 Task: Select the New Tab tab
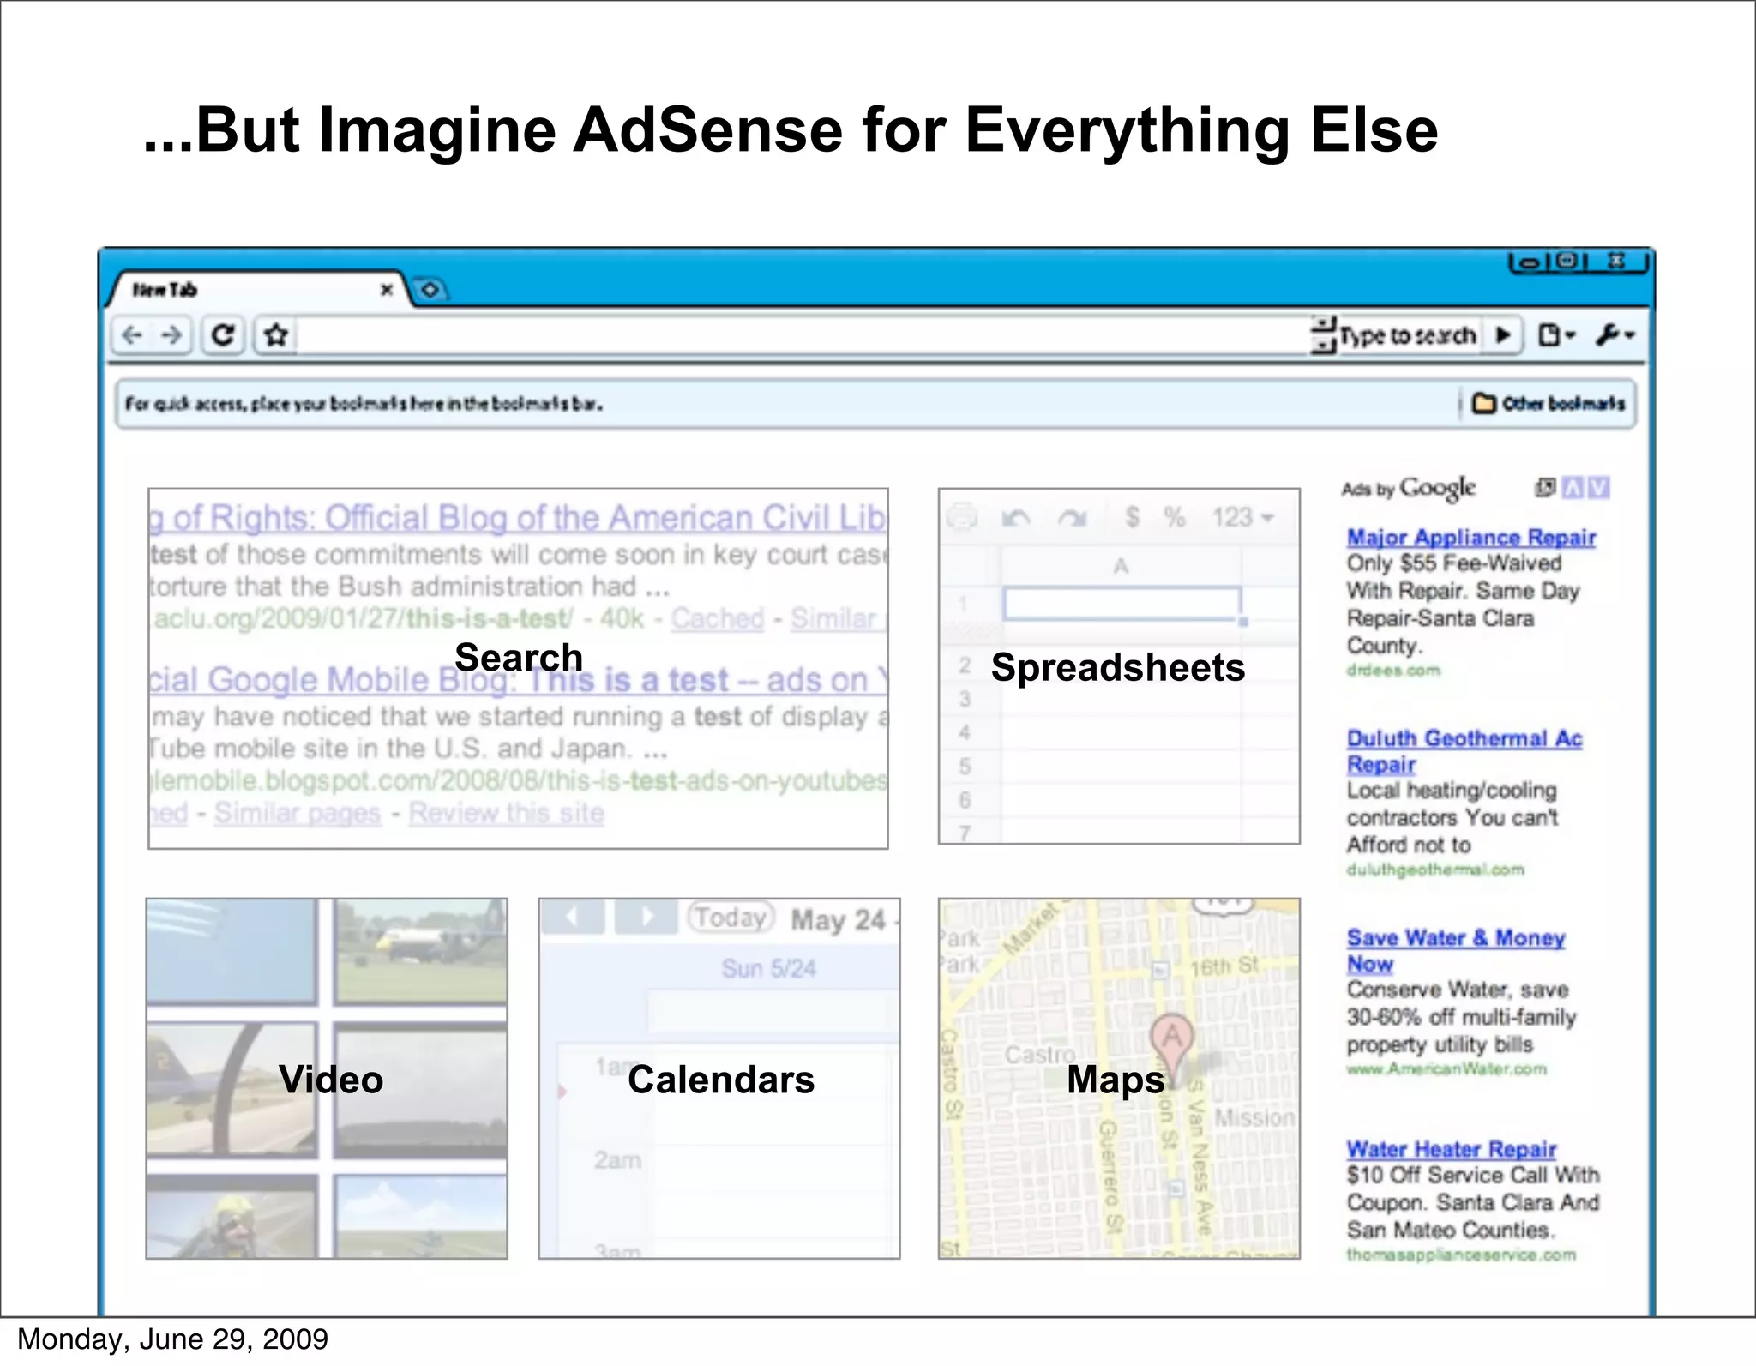[x=257, y=290]
